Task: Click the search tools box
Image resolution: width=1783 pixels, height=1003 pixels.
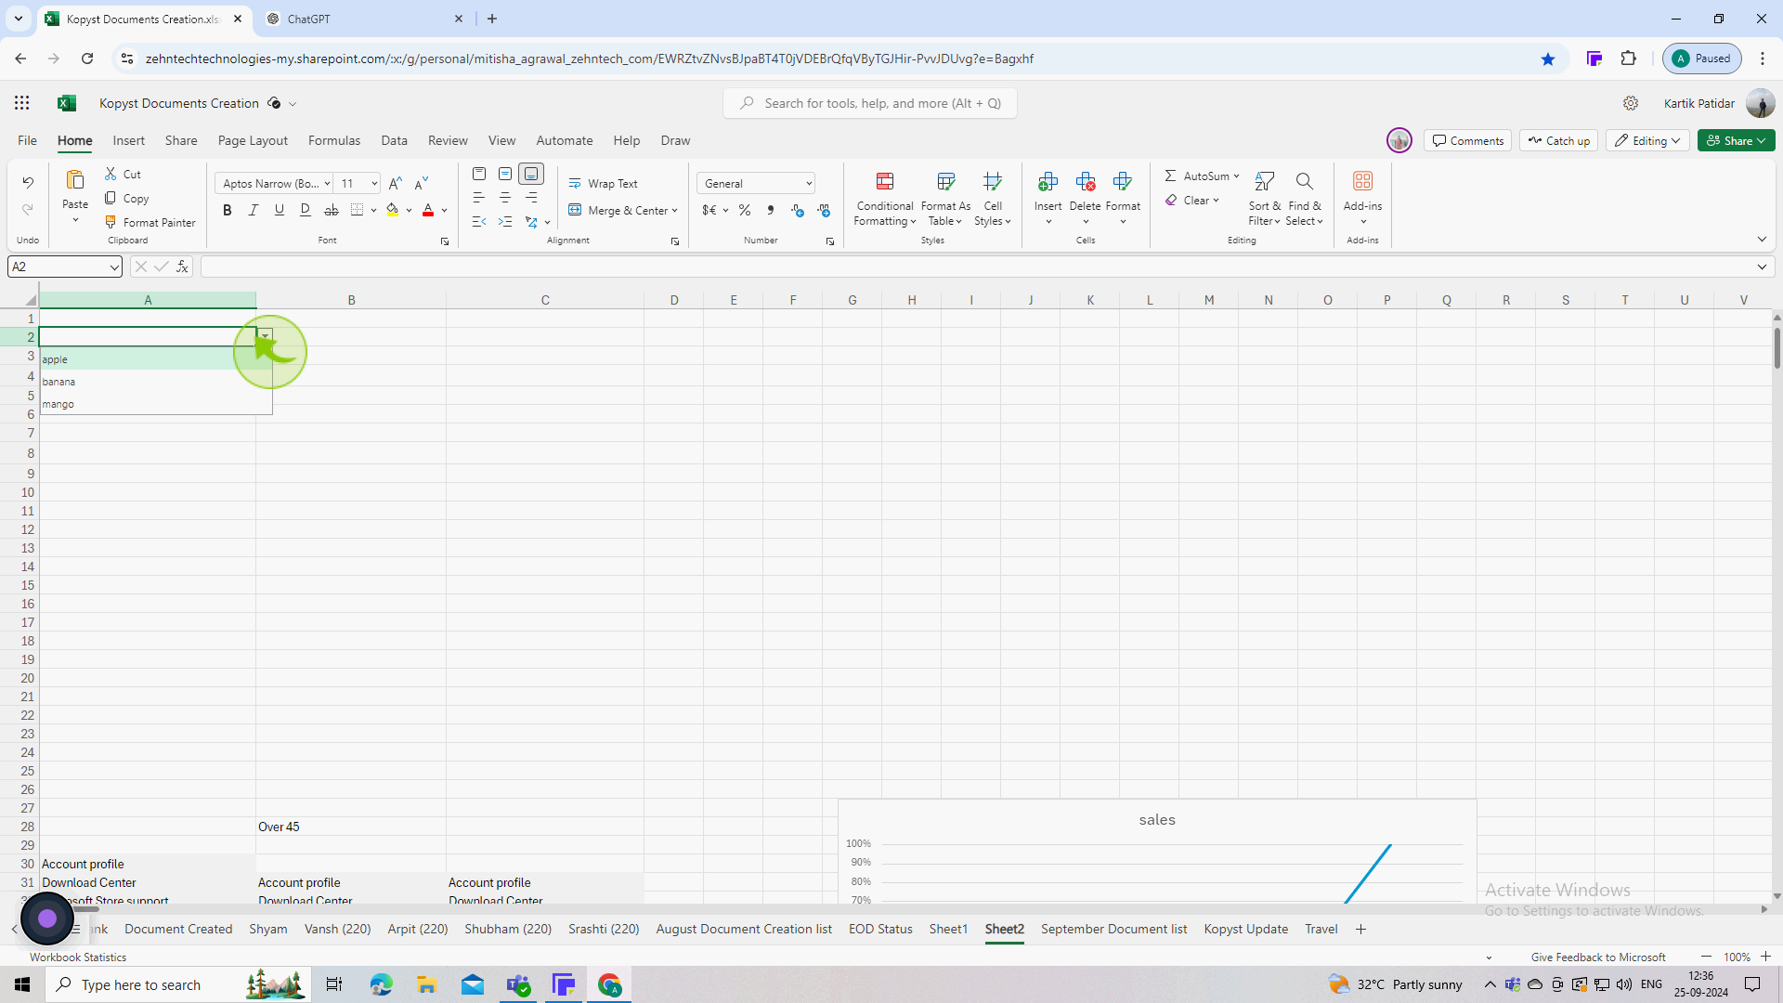Action: click(x=870, y=103)
